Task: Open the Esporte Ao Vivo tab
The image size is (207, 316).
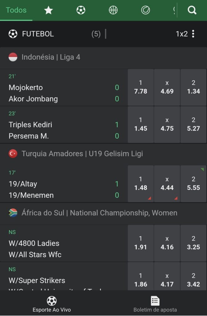Action: click(x=52, y=304)
